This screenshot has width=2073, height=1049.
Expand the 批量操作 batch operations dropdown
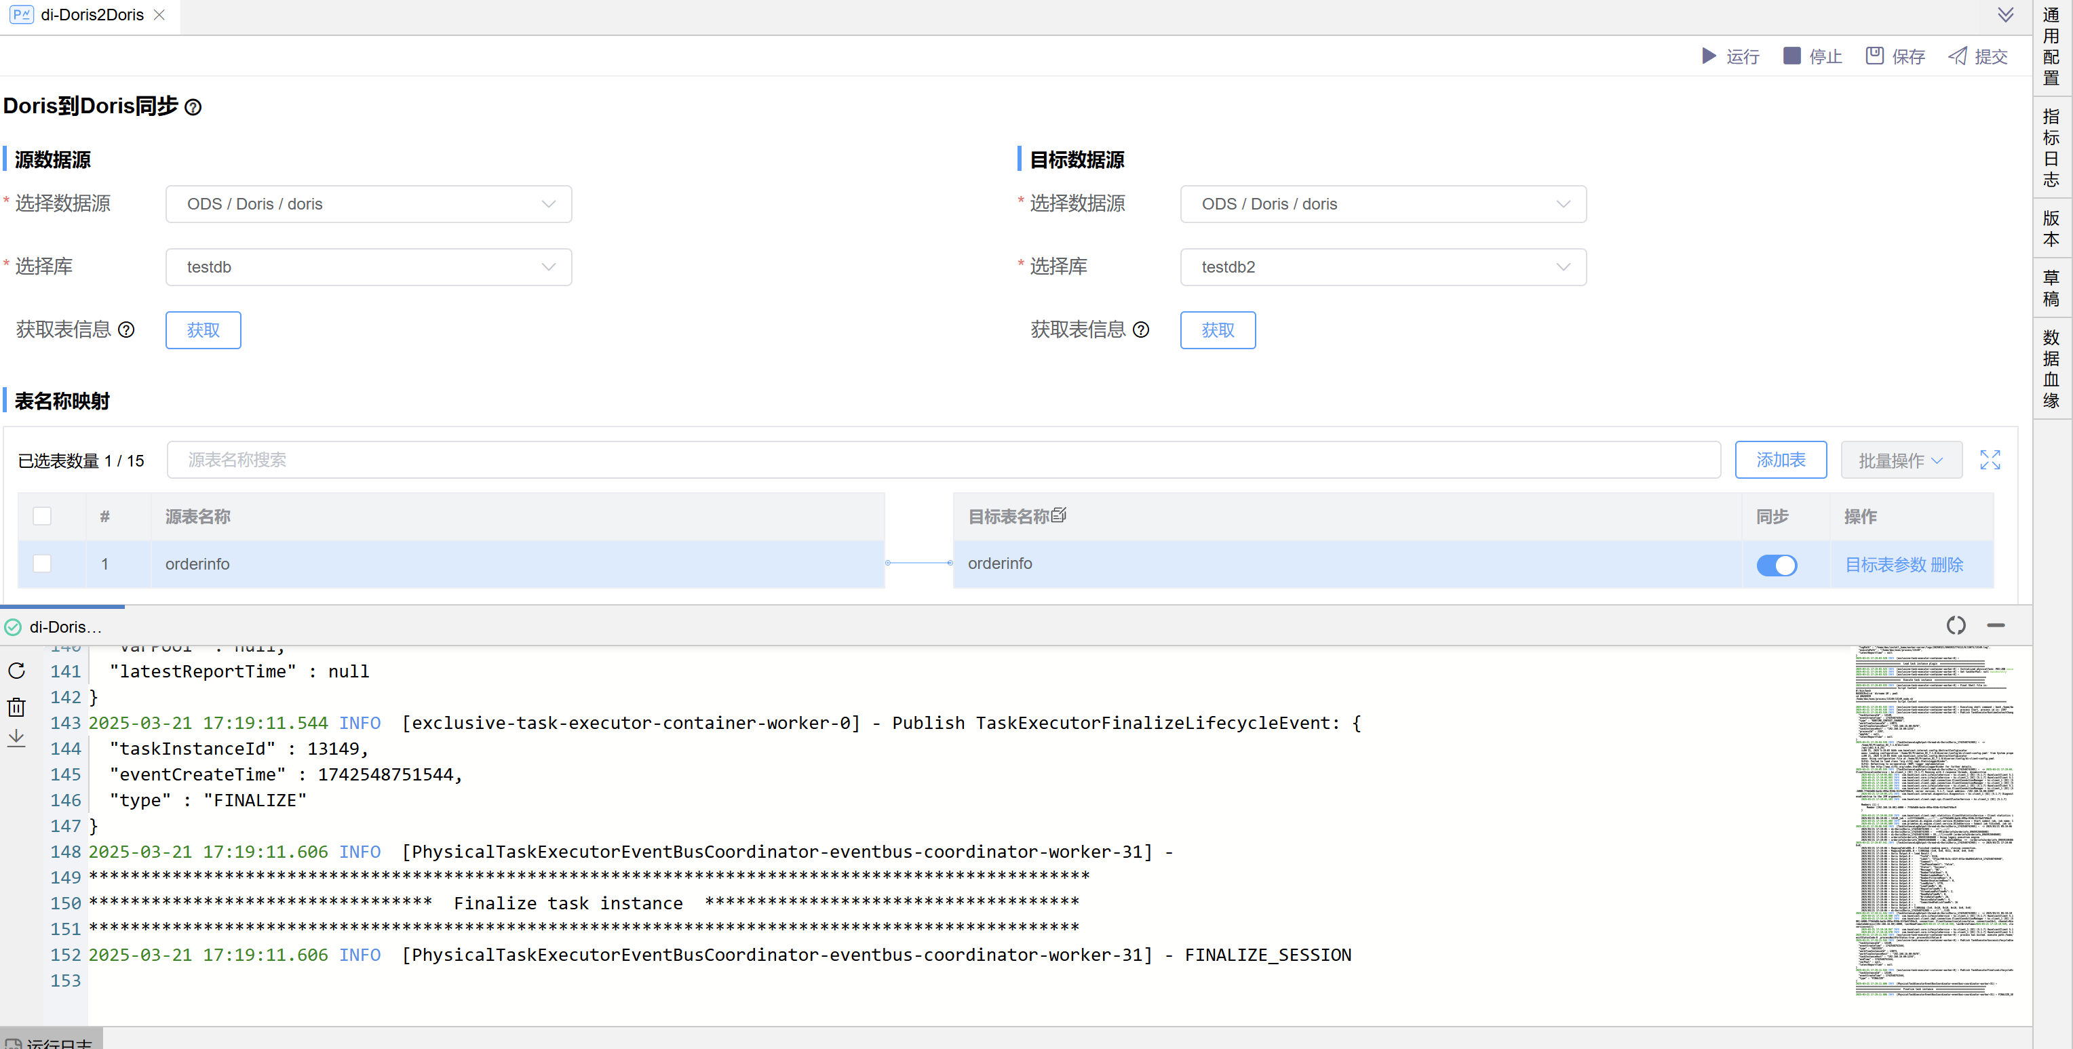pos(1901,460)
